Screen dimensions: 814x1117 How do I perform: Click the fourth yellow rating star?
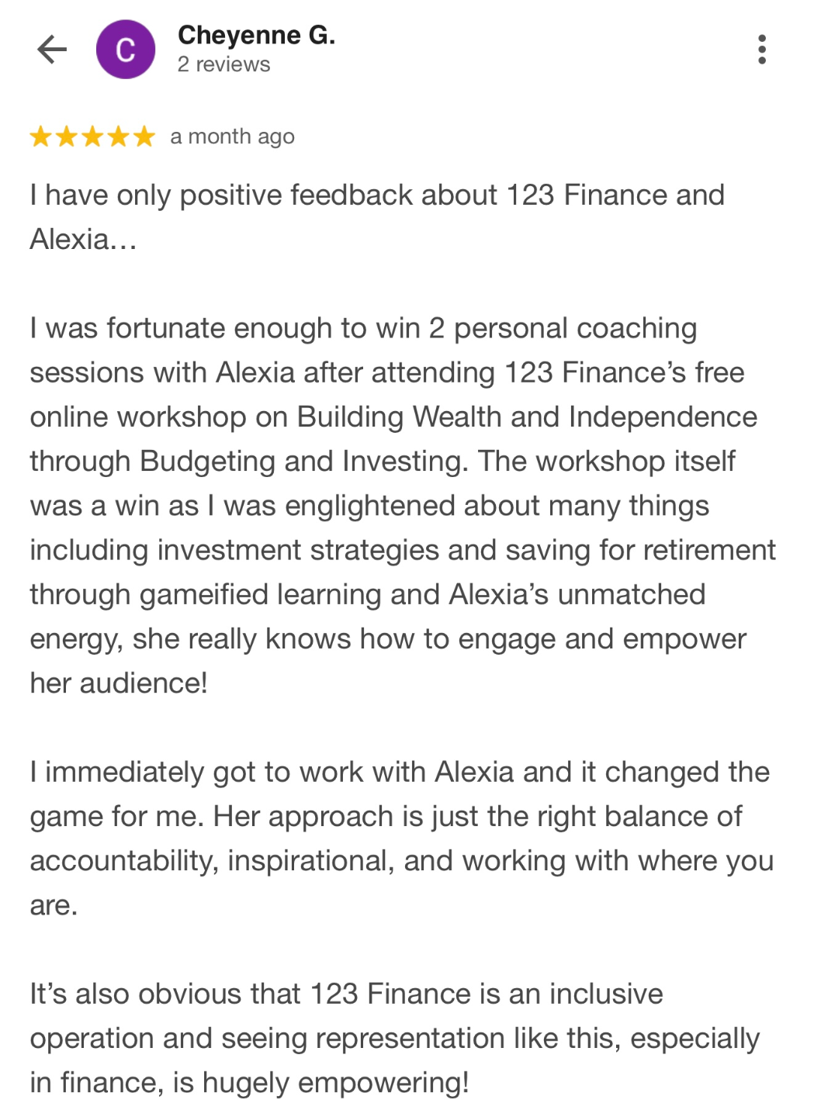tap(118, 137)
